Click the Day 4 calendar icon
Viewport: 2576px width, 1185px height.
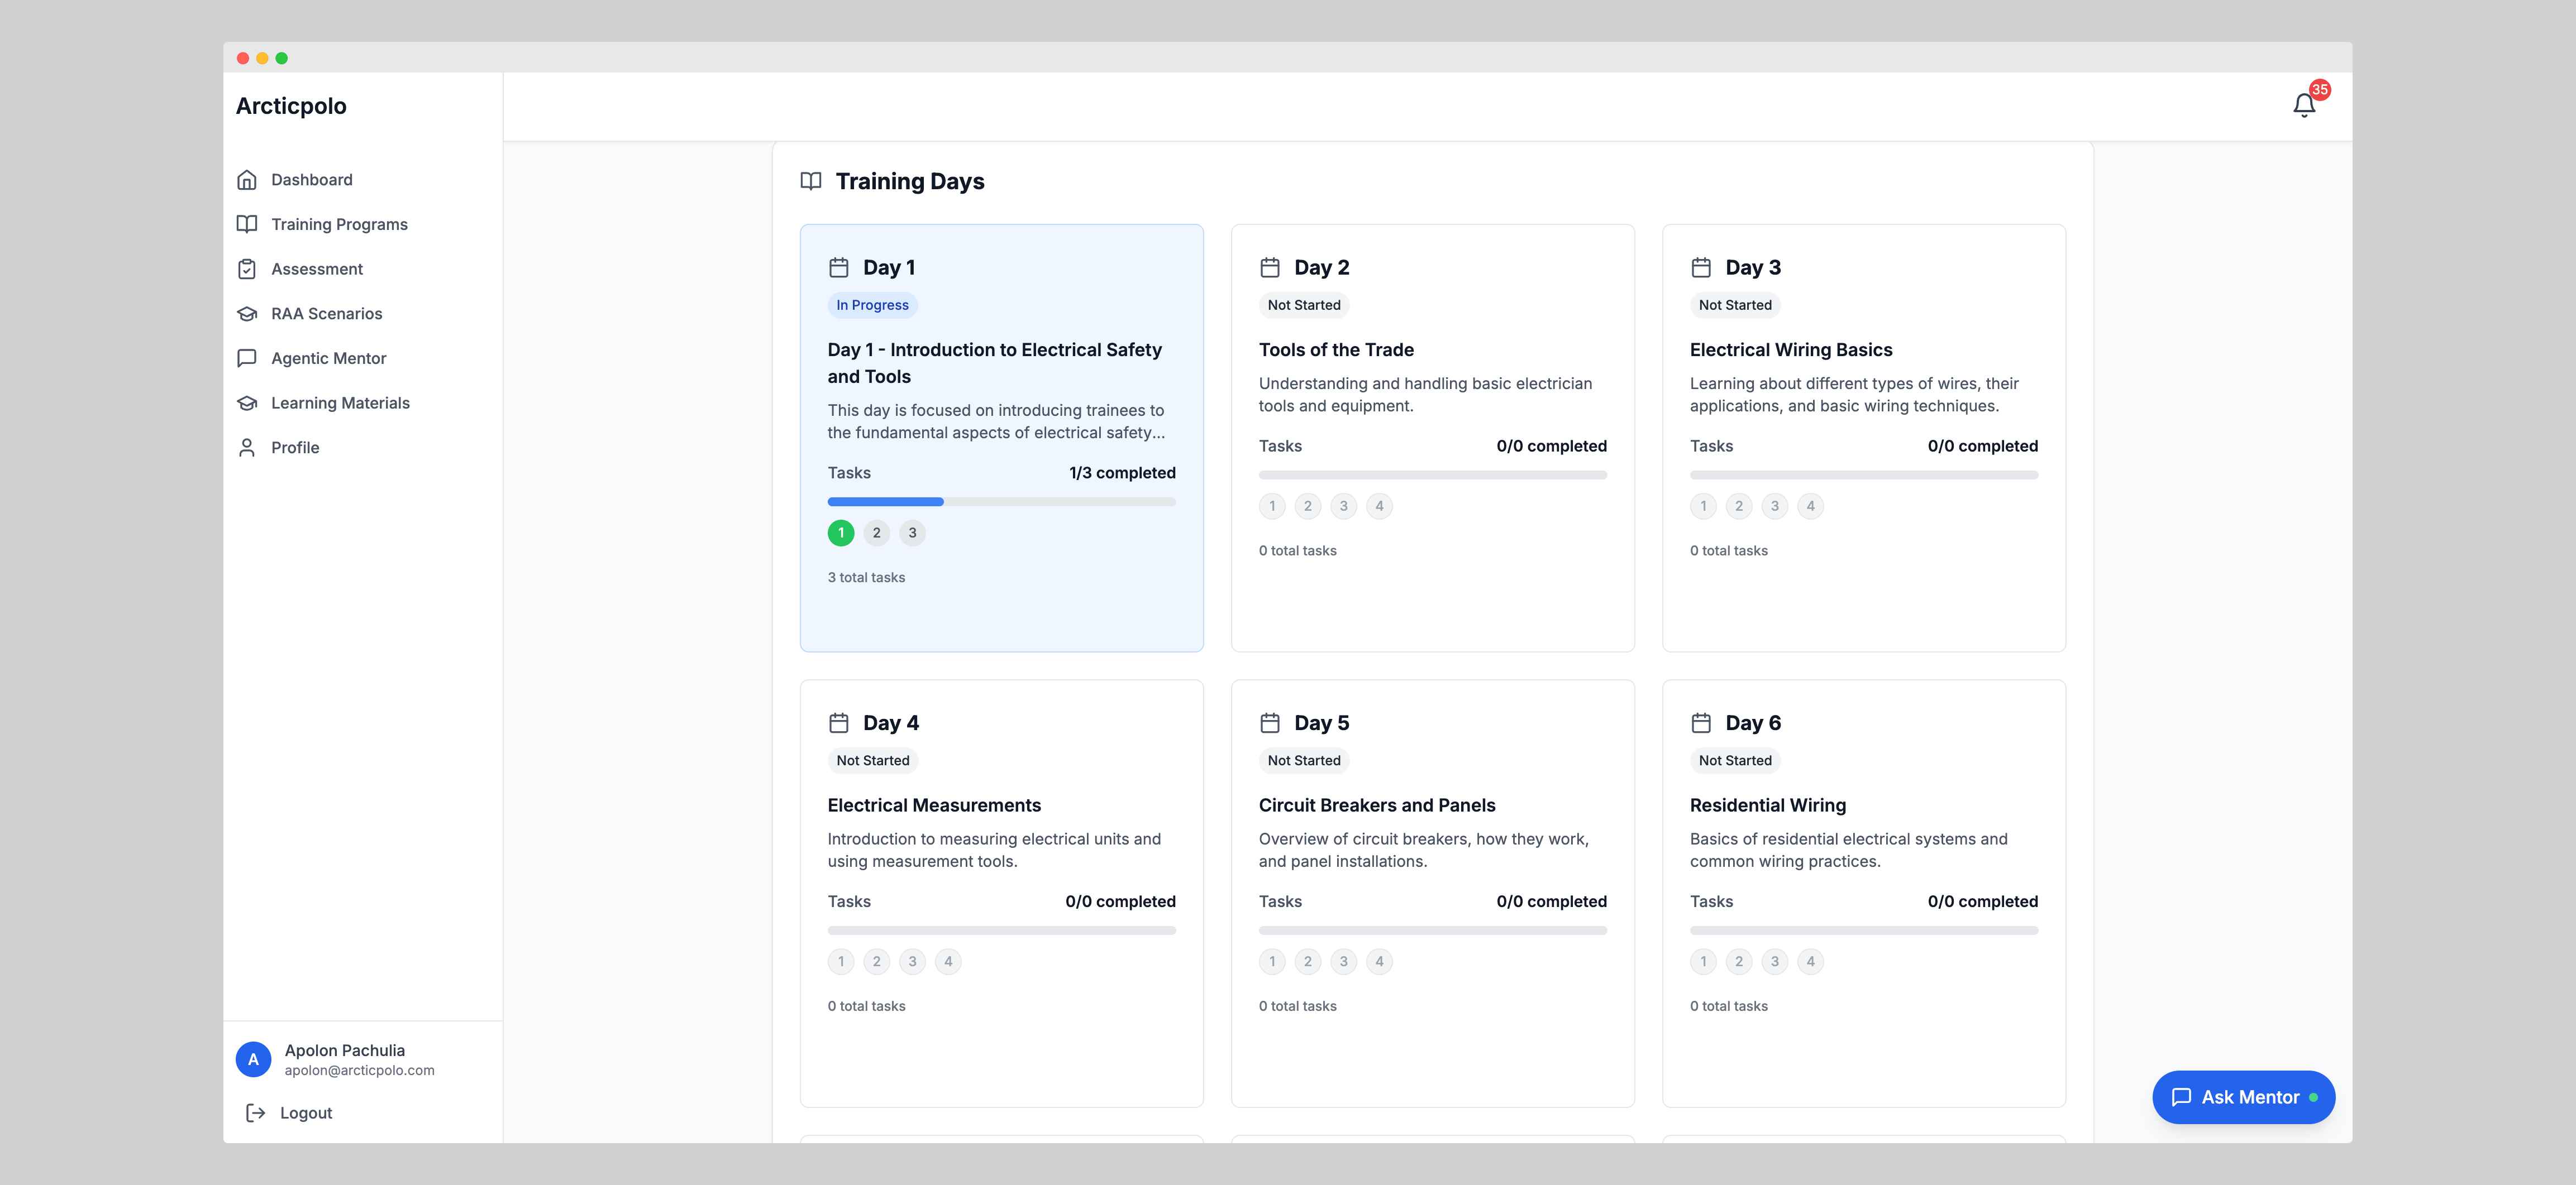point(839,723)
